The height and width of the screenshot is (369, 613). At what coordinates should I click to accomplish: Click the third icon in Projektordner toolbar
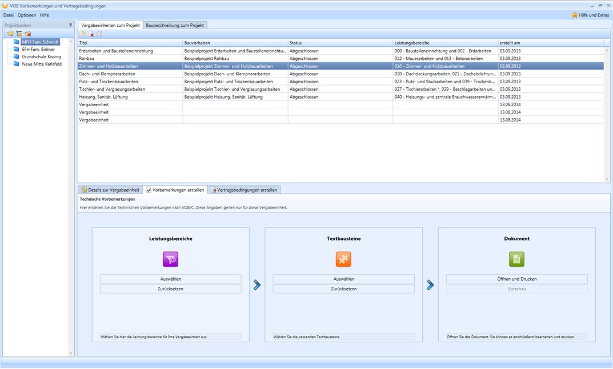(28, 34)
